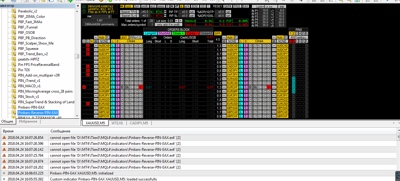Toggle the profit button in top toolbar
The height and width of the screenshot is (181, 400).
(145, 6)
